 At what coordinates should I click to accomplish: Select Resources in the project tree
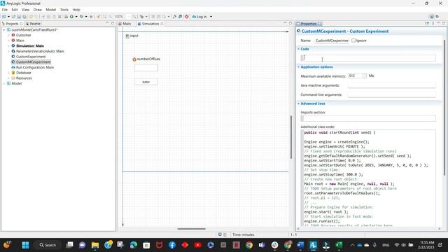(24, 78)
